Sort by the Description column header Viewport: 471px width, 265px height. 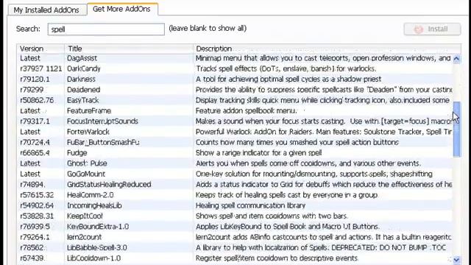click(x=327, y=49)
